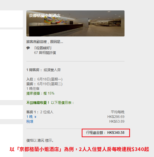This screenshot has height=157, width=154.
Task: Click the 旅客喜歡這裡 heading
Action: click(x=45, y=42)
